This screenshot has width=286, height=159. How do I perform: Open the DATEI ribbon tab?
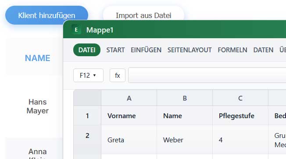click(87, 50)
